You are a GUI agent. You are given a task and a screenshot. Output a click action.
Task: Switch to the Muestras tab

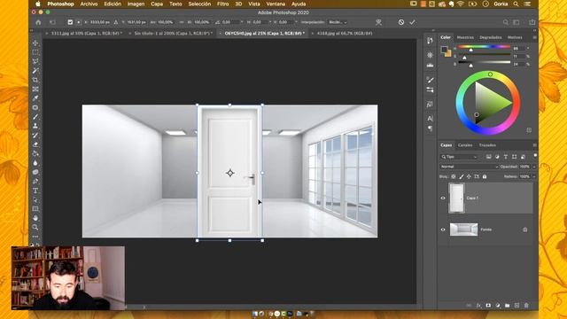pyautogui.click(x=465, y=37)
